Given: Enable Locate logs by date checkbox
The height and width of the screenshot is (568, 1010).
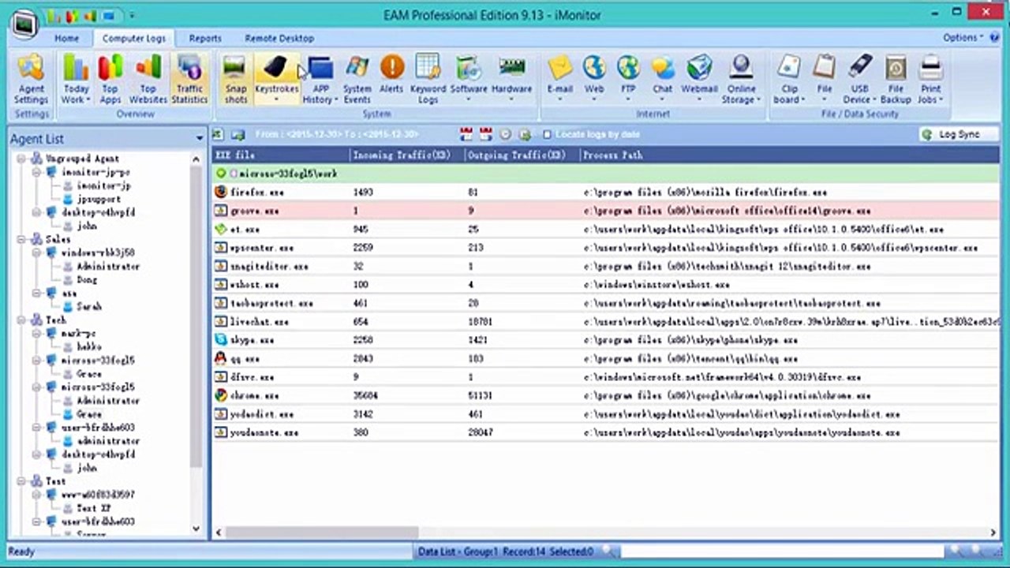Looking at the screenshot, I should [x=547, y=135].
